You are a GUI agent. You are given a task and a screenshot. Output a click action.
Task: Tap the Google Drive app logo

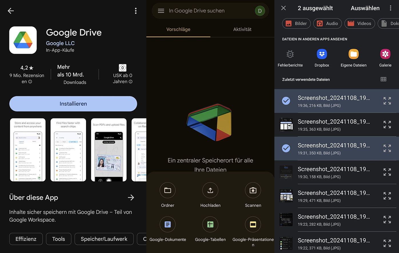point(23,40)
